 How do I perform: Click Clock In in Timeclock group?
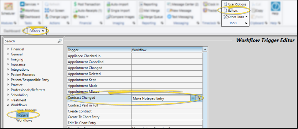tap(211, 4)
